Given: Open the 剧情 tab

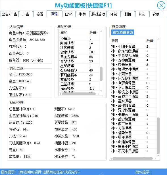Looking at the screenshot, I should click(x=128, y=14).
